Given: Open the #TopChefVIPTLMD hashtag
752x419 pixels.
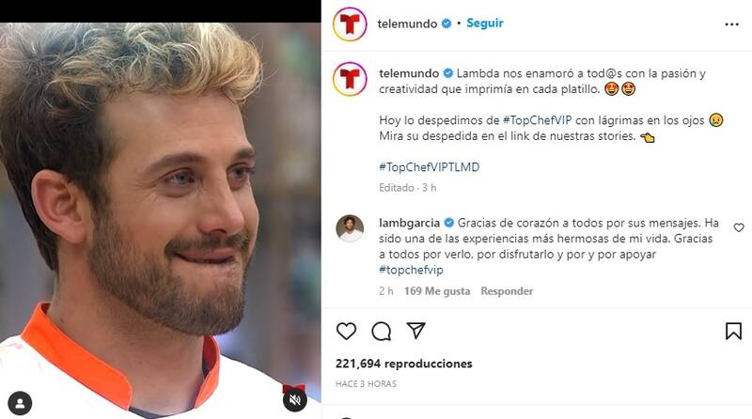Looking at the screenshot, I should [x=430, y=167].
